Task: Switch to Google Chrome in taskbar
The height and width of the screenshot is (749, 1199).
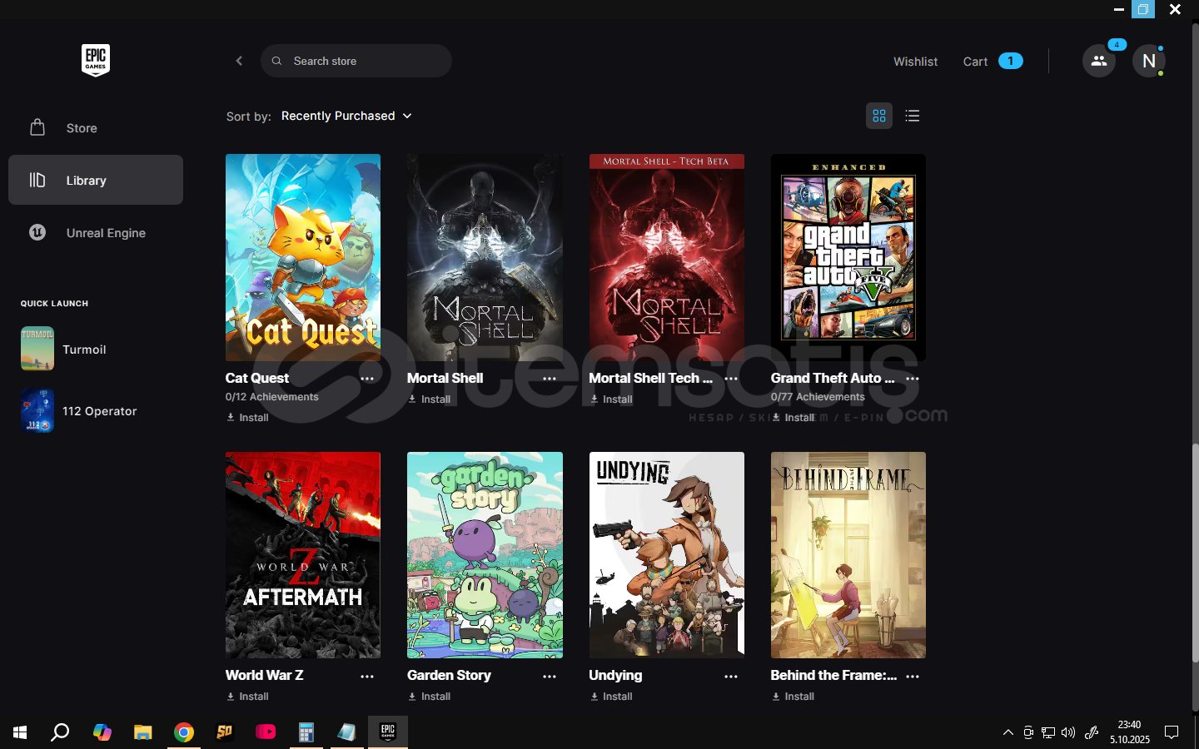Action: click(x=184, y=732)
